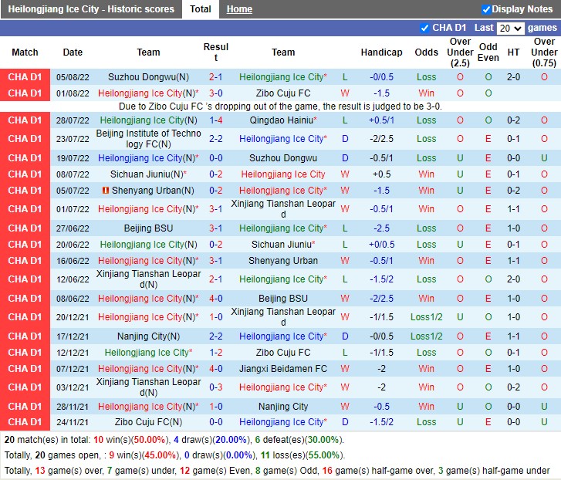This screenshot has width=561, height=480.
Task: Click the 4-0 score against Jiangxi Beidamen FC
Action: point(216,369)
